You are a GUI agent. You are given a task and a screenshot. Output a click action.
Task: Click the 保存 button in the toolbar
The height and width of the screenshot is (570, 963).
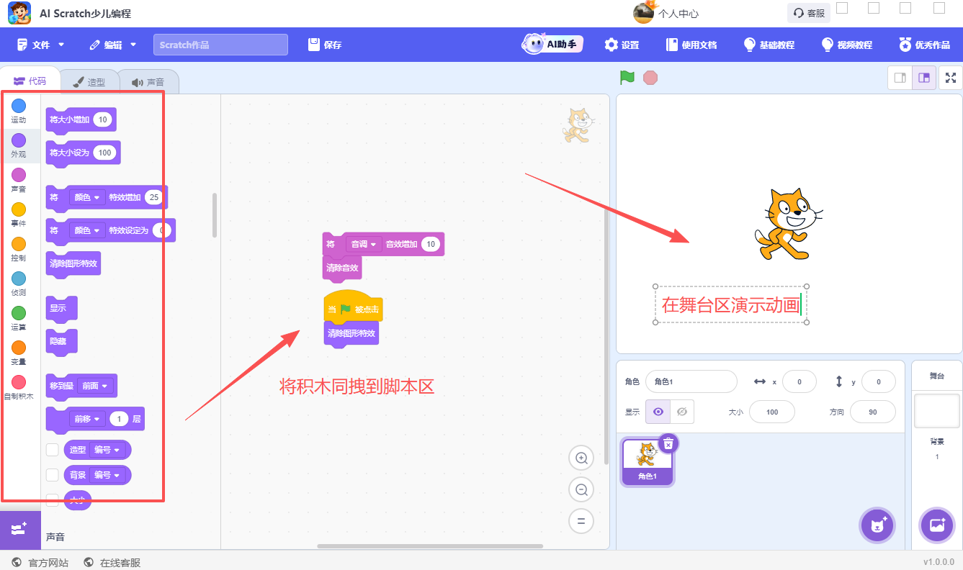pyautogui.click(x=326, y=45)
